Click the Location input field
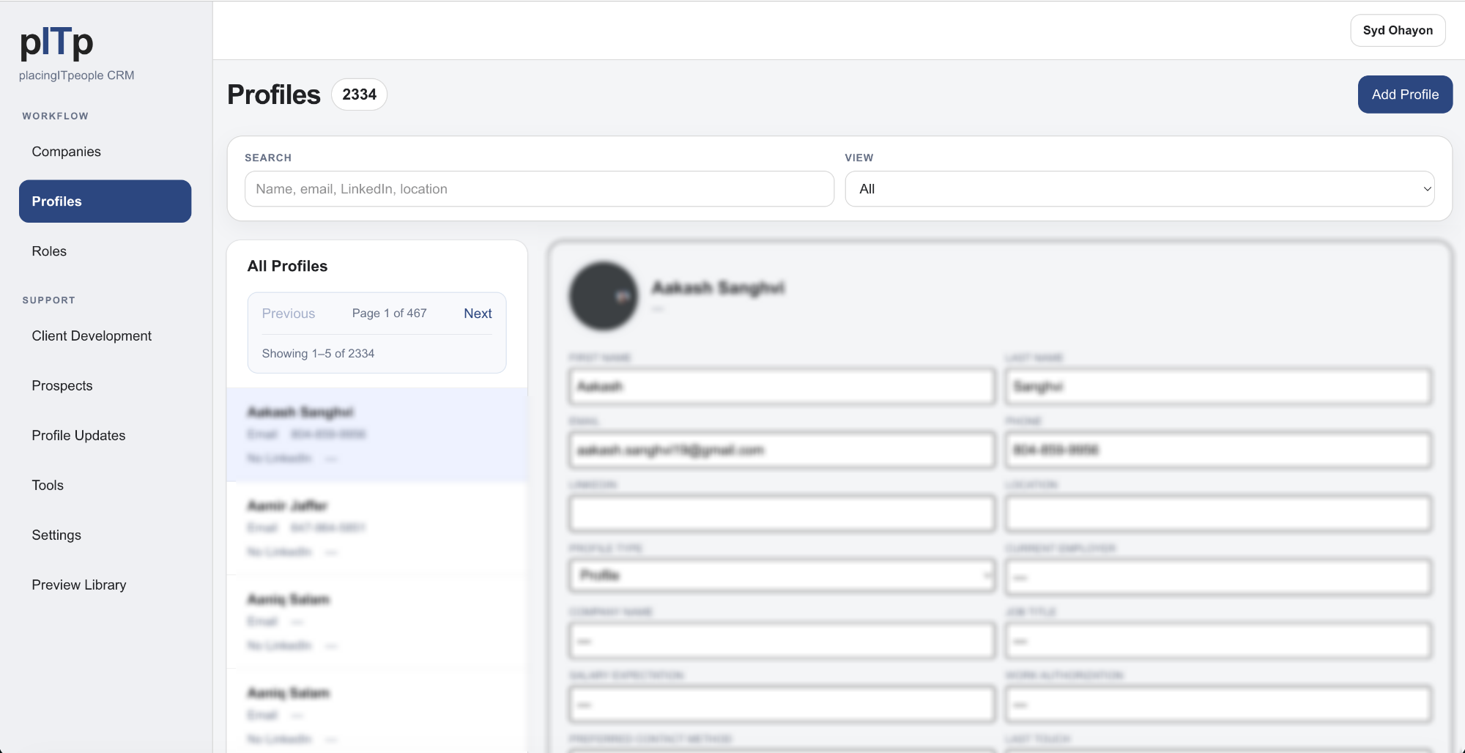Image resolution: width=1465 pixels, height=753 pixels. point(1218,514)
